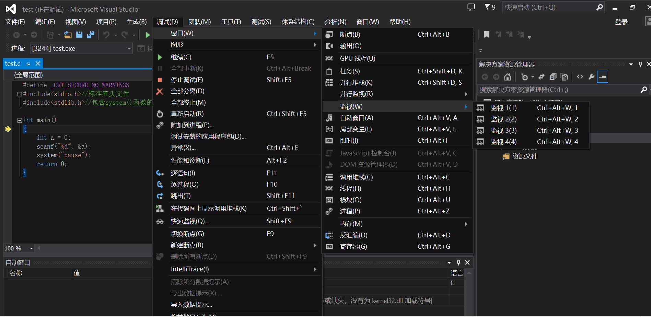Viewport: 651px width, 317px height.
Task: Expand the 图形 submenu
Action: (x=237, y=45)
